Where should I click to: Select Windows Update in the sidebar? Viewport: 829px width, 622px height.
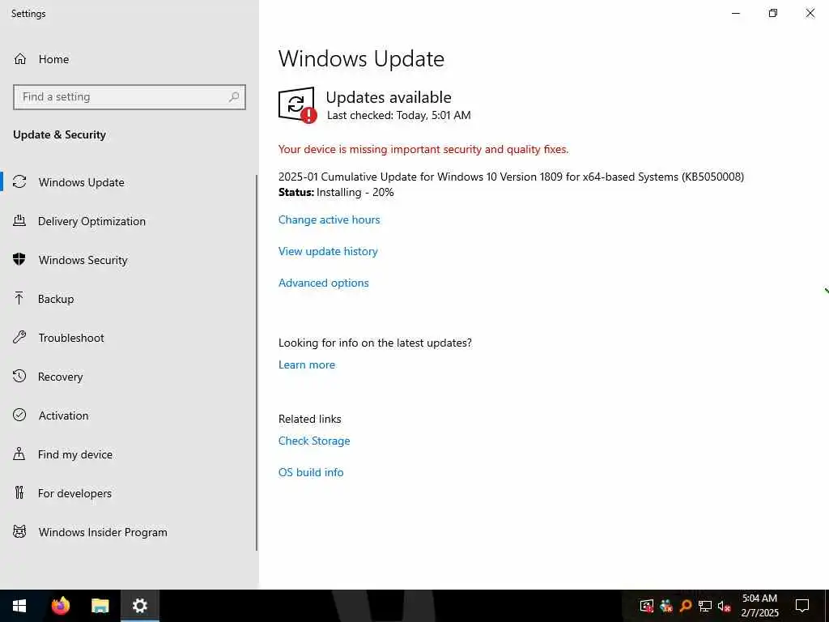click(129, 182)
